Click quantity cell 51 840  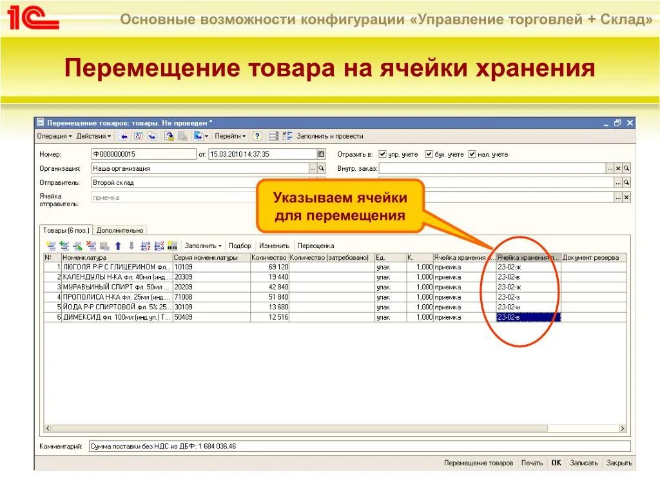point(269,297)
